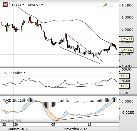Close the MACD indicator panel
The height and width of the screenshot is (131, 137).
tap(116, 100)
